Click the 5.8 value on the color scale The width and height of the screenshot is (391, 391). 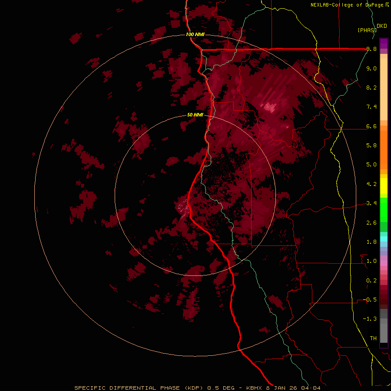click(371, 146)
